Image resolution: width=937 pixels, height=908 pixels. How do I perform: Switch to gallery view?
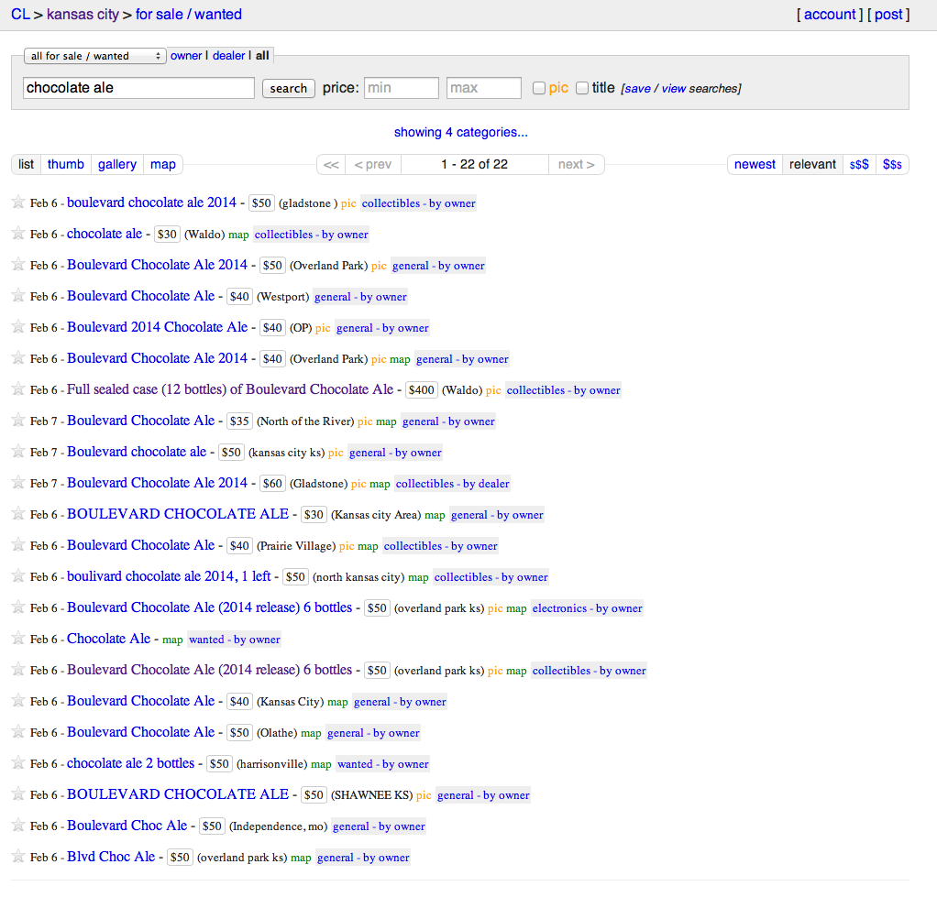[117, 164]
